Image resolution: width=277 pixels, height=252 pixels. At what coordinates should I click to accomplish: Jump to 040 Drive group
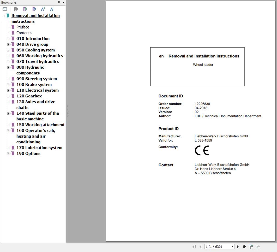[x=32, y=44]
